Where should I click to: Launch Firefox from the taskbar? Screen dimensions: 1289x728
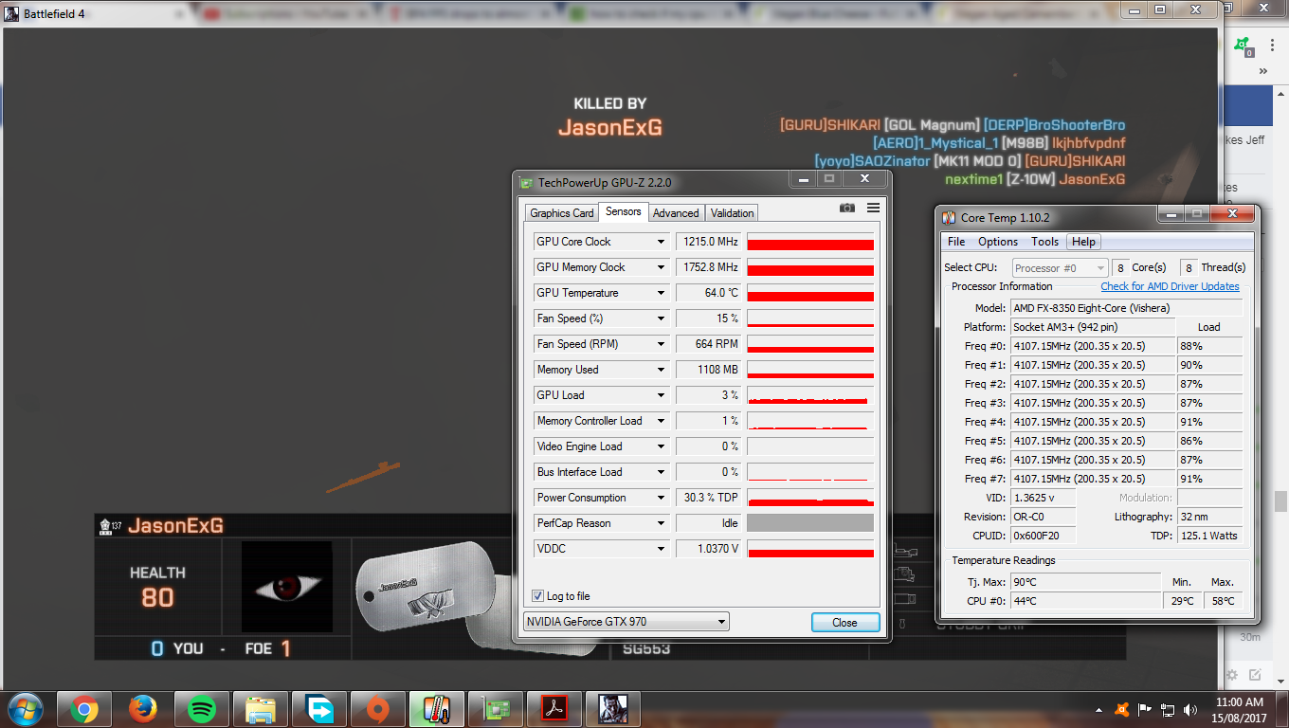pyautogui.click(x=142, y=709)
